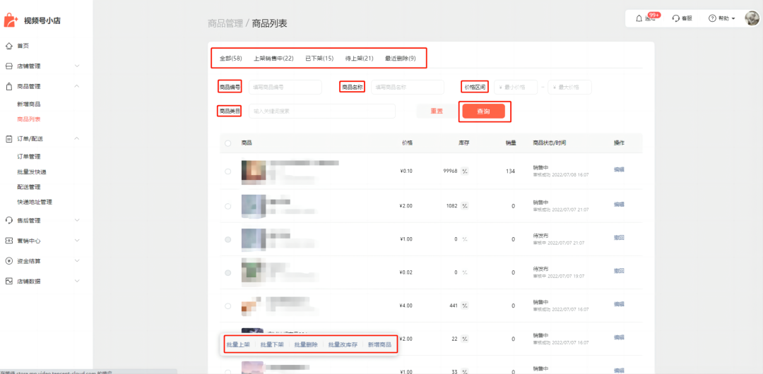Screen dimensions: 763x374
Task: Click the storefront icon beside 店铺管理
Action: click(x=8, y=66)
